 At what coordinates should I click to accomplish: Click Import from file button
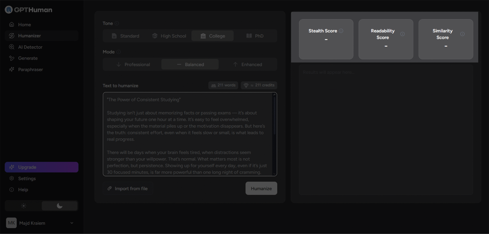128,188
